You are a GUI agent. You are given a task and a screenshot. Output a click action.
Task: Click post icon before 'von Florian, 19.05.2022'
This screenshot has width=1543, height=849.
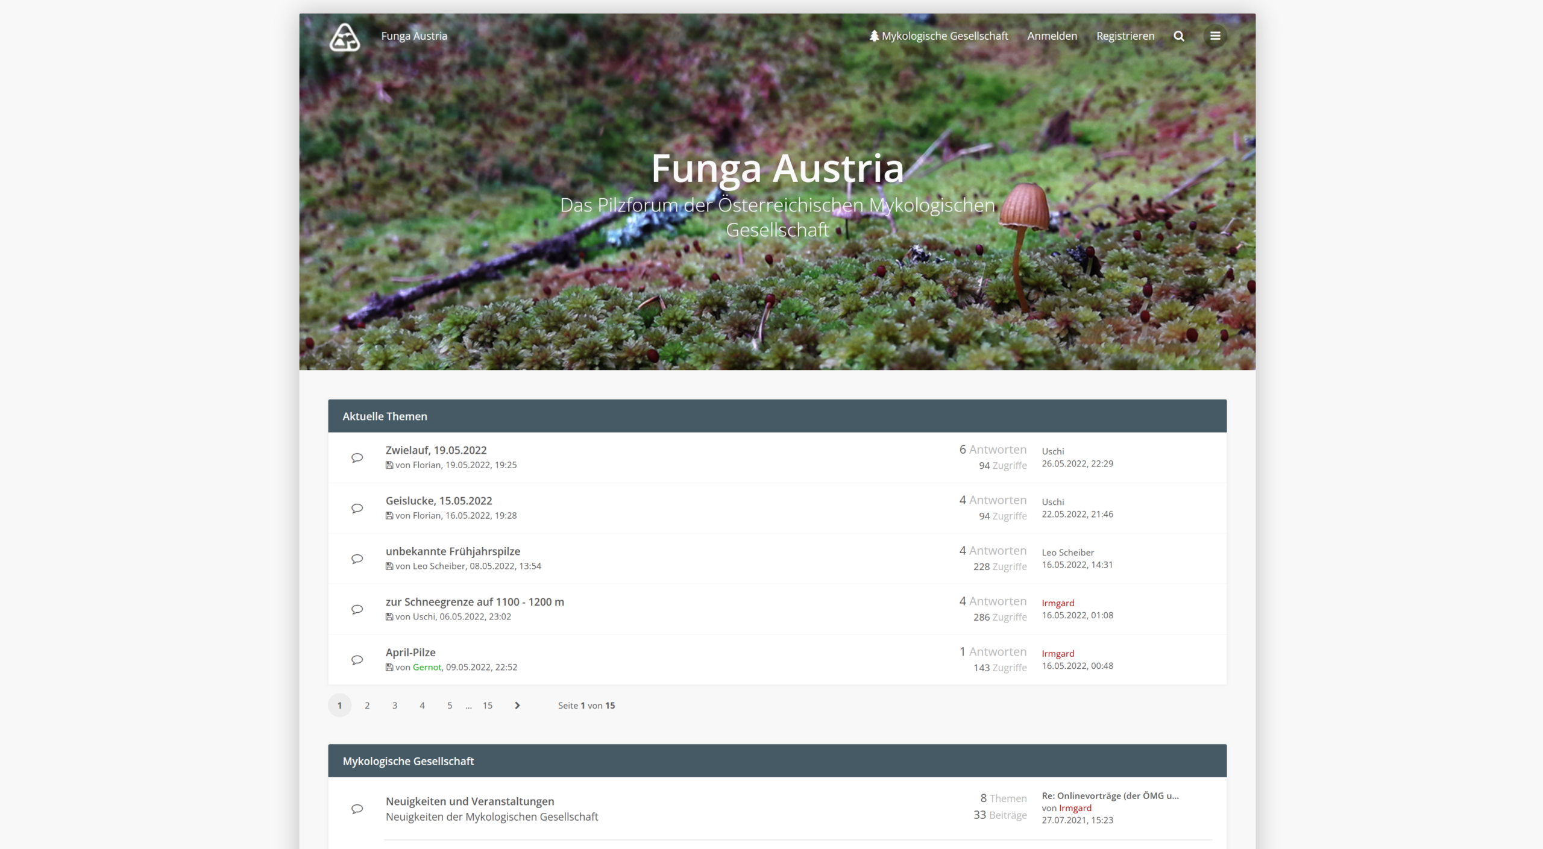(389, 465)
